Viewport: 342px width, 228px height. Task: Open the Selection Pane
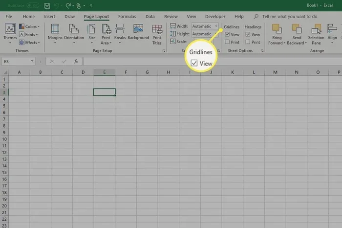click(316, 35)
